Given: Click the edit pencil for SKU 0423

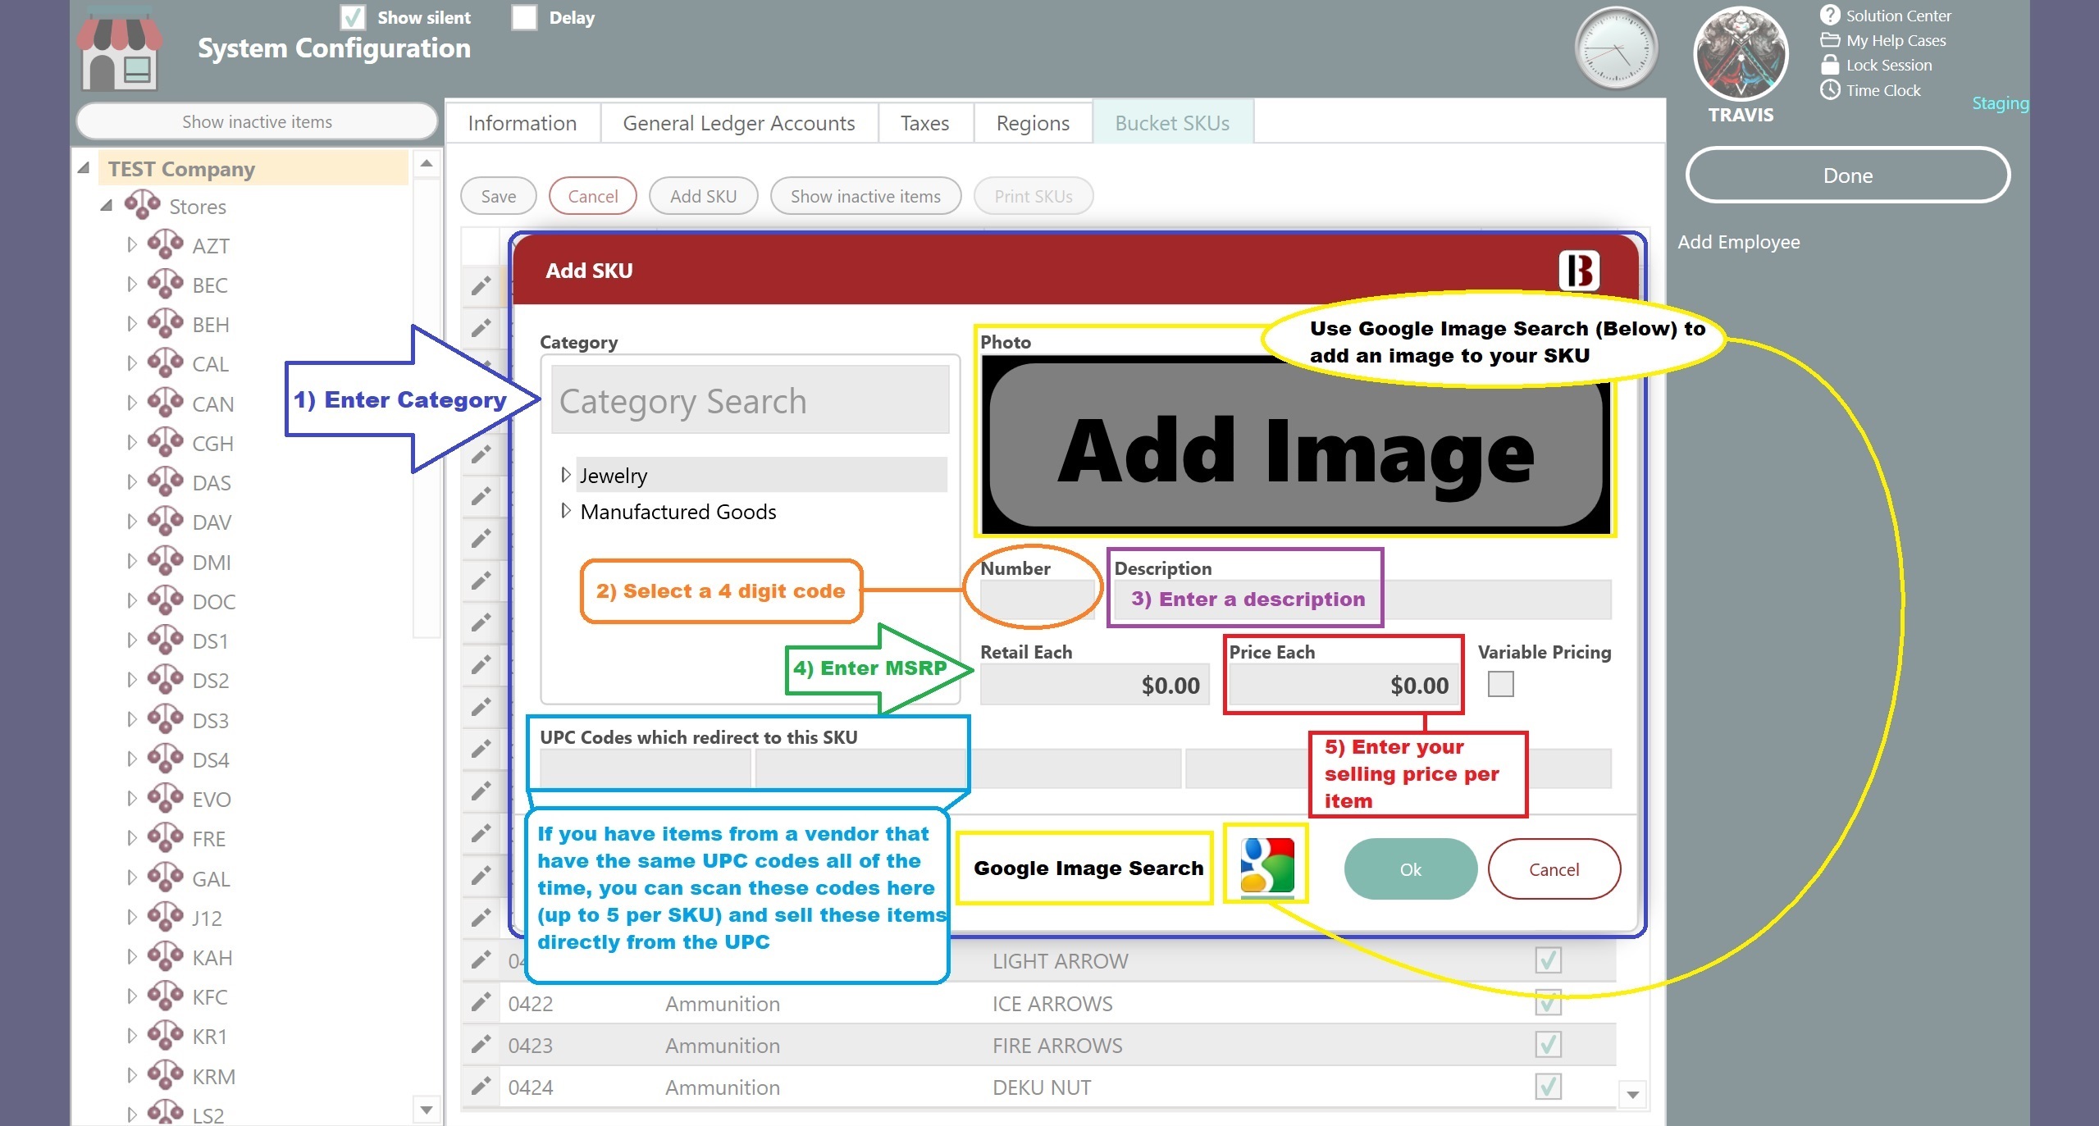Looking at the screenshot, I should pyautogui.click(x=481, y=1044).
